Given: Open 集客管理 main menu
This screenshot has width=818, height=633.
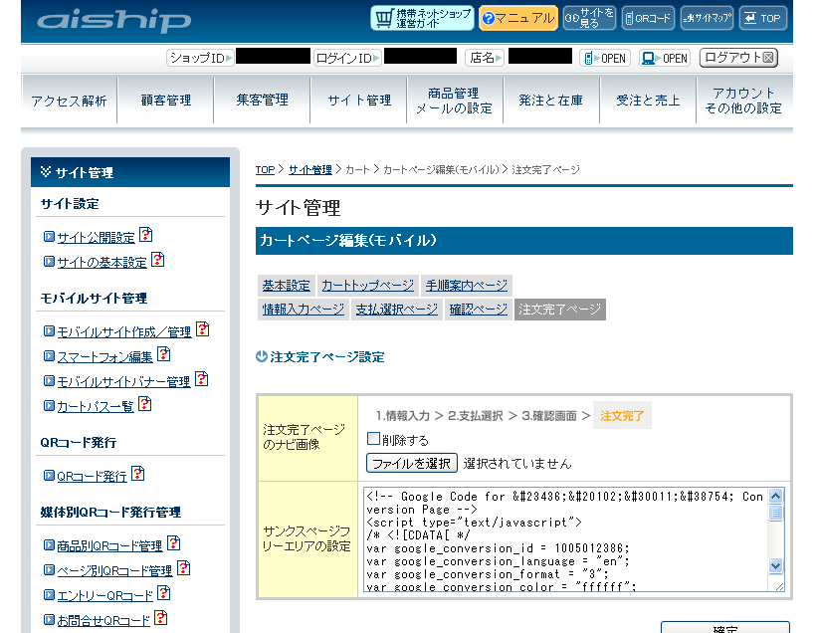Looking at the screenshot, I should (x=262, y=101).
